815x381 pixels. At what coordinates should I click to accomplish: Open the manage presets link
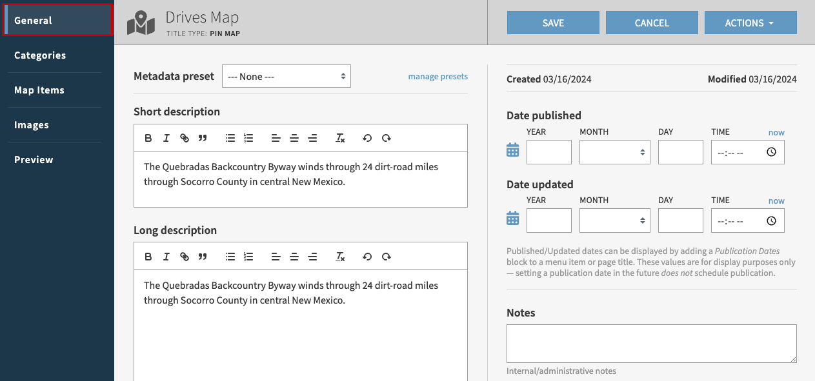coord(438,76)
